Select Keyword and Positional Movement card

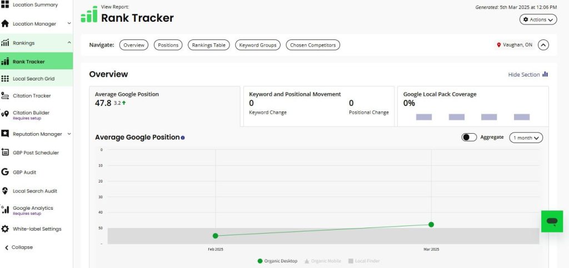[x=318, y=106]
